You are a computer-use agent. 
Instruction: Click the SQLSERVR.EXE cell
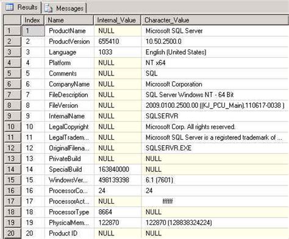[215, 148]
